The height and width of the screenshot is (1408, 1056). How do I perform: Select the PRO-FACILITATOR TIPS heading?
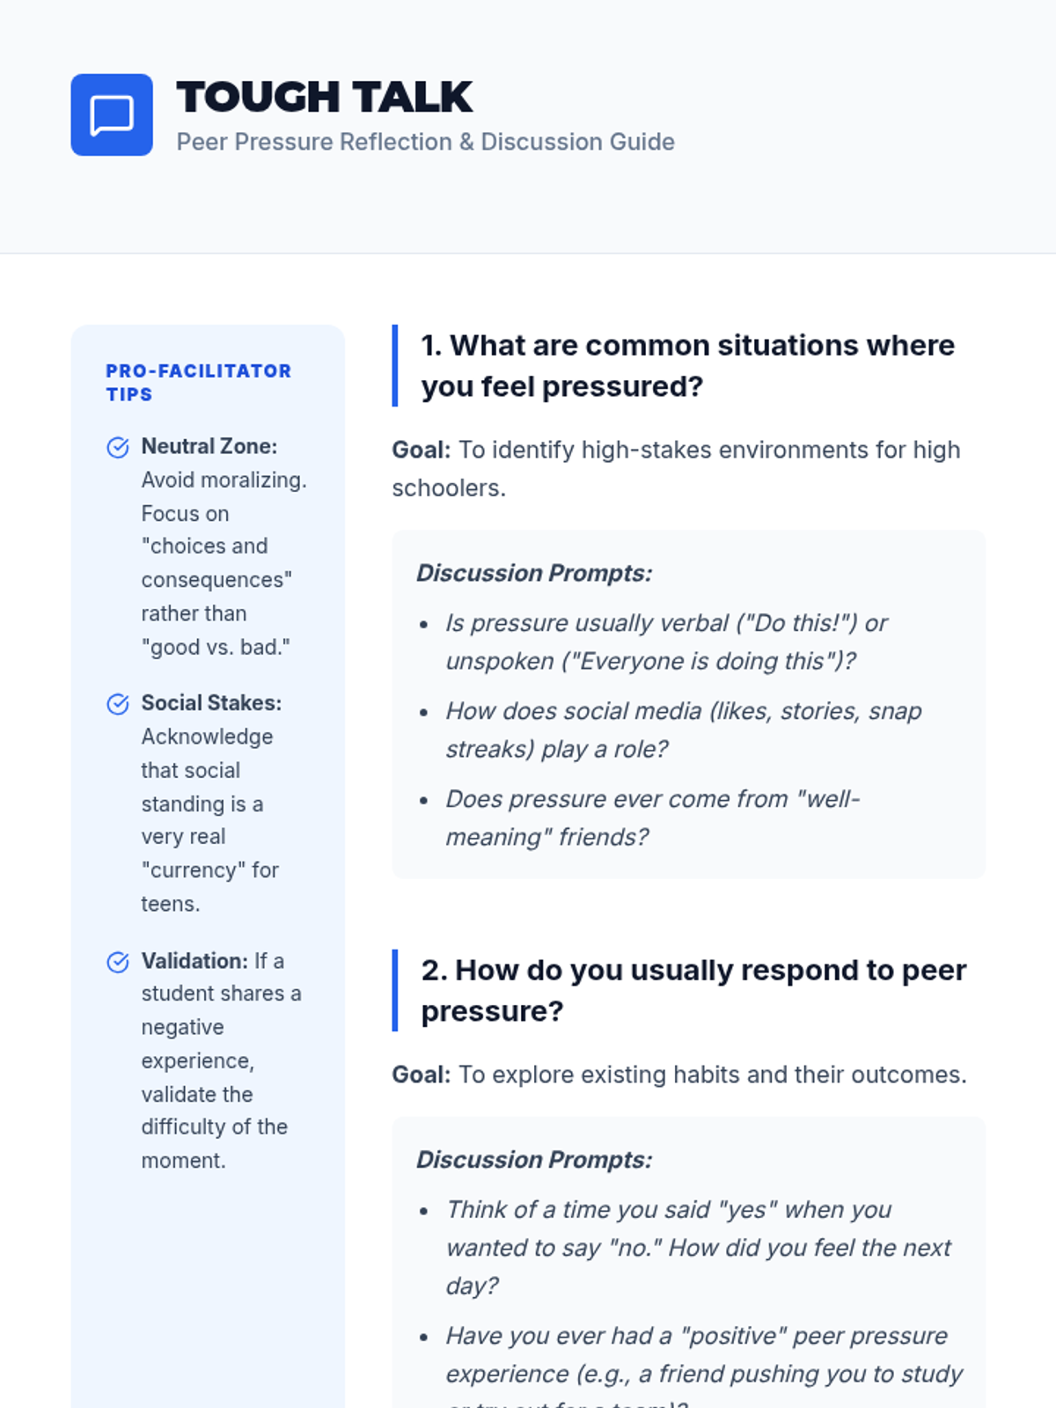(x=198, y=382)
